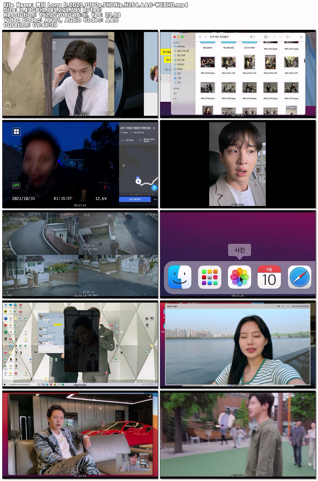Open navigation three-dot more menu
This screenshot has height=481, width=318.
point(155,199)
